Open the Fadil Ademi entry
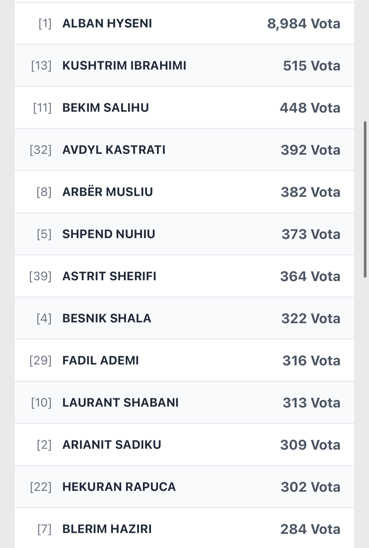Image resolution: width=369 pixels, height=548 pixels. coord(100,361)
